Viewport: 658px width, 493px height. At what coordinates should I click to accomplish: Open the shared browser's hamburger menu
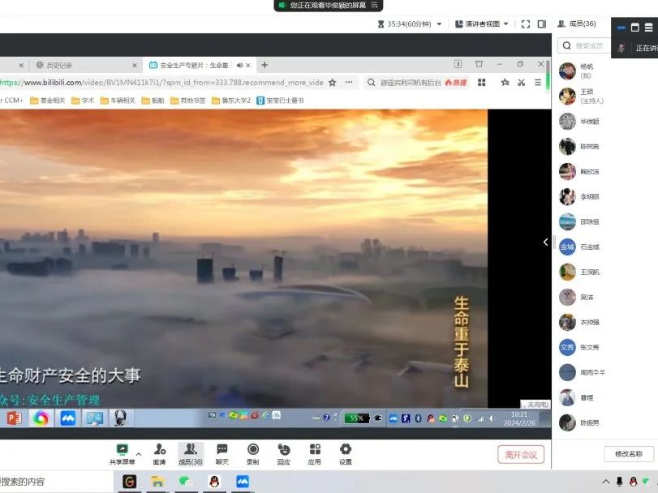538,83
